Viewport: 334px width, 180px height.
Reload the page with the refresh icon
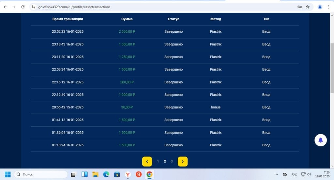coord(23,7)
